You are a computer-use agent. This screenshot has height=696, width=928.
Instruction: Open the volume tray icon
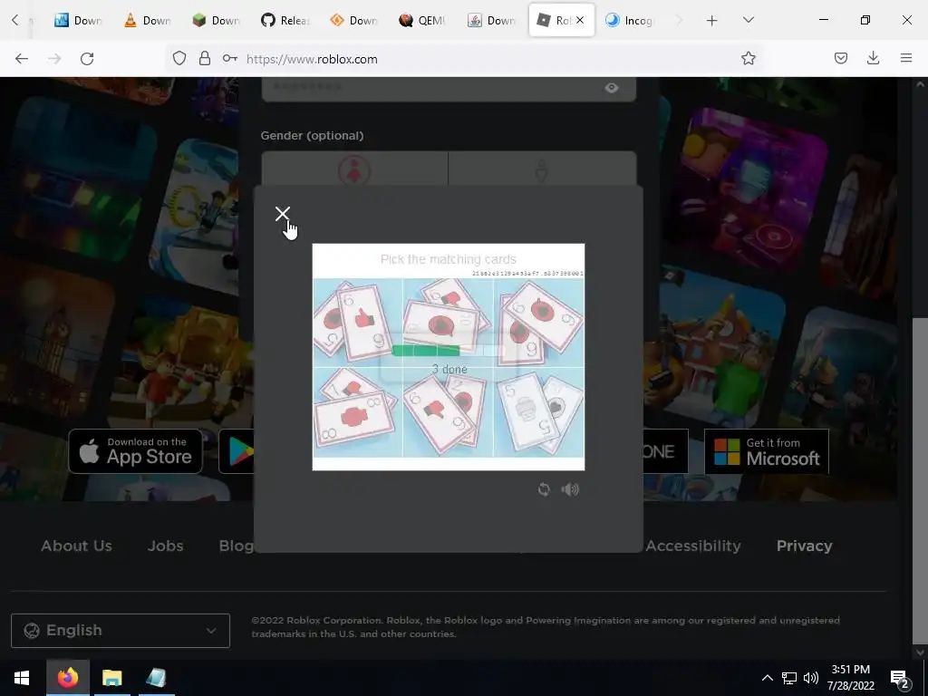coord(811,678)
